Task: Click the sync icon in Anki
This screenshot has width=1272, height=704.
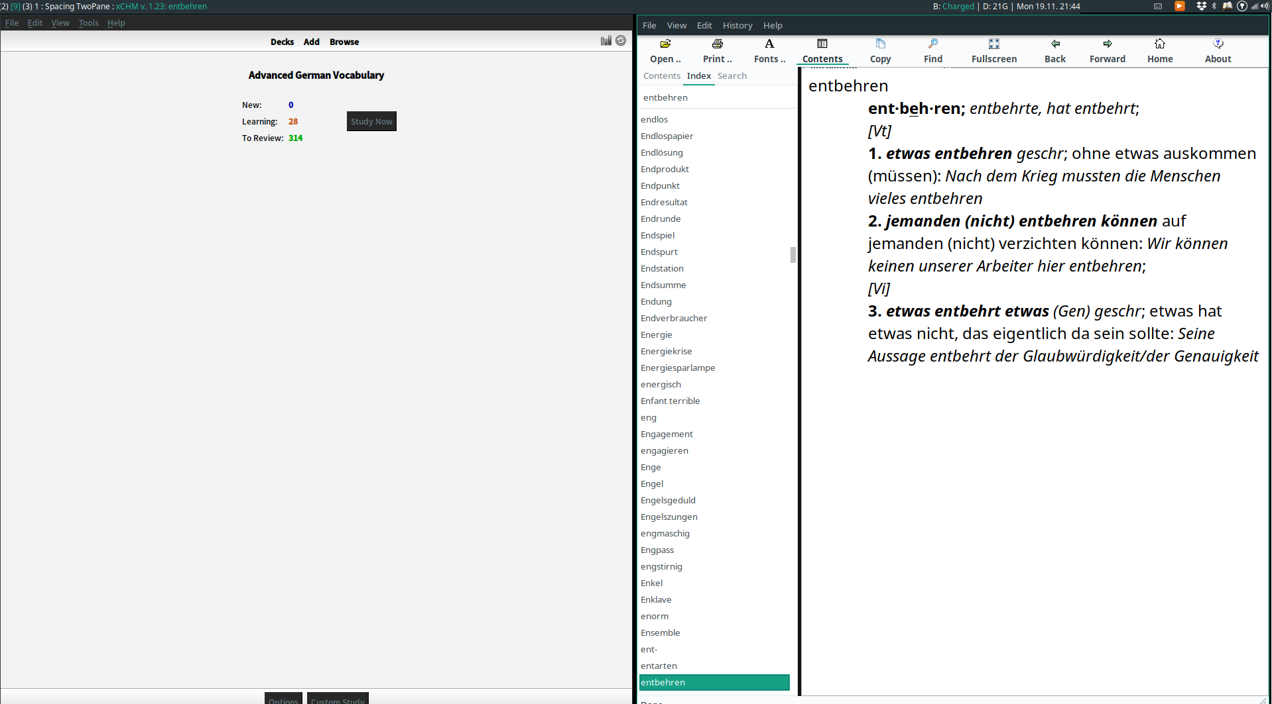Action: pos(621,40)
